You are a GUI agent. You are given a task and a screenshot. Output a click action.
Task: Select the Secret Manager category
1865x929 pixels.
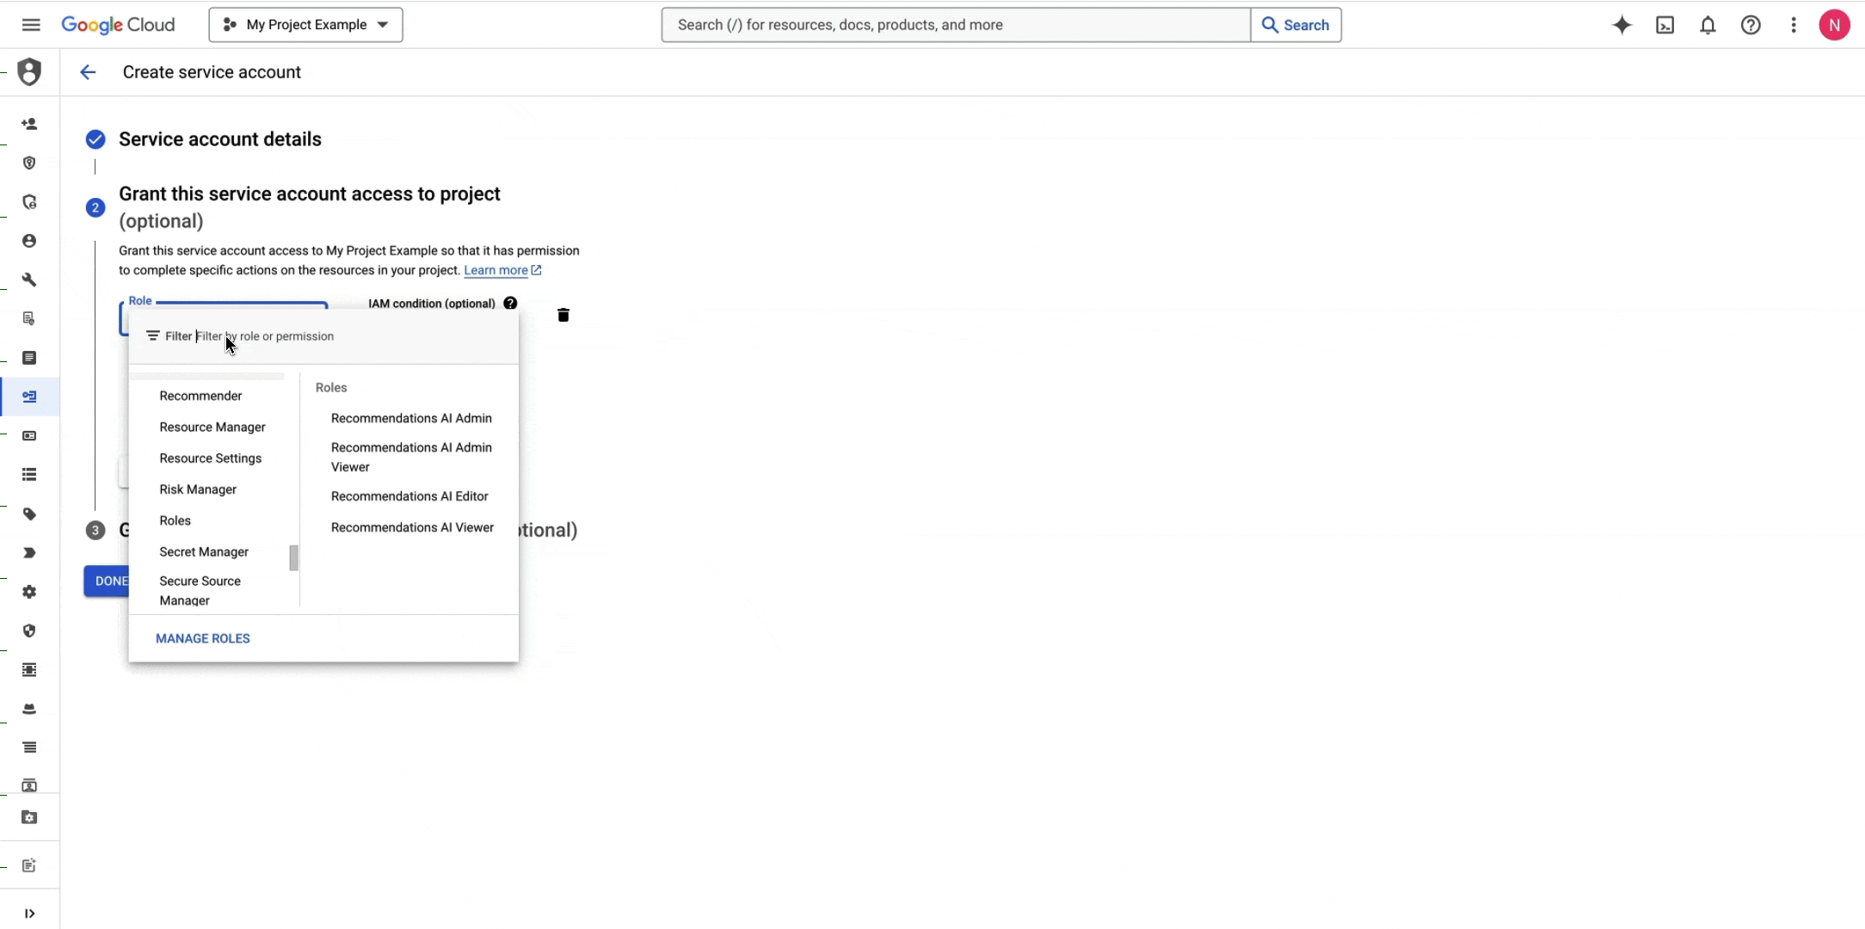point(204,552)
